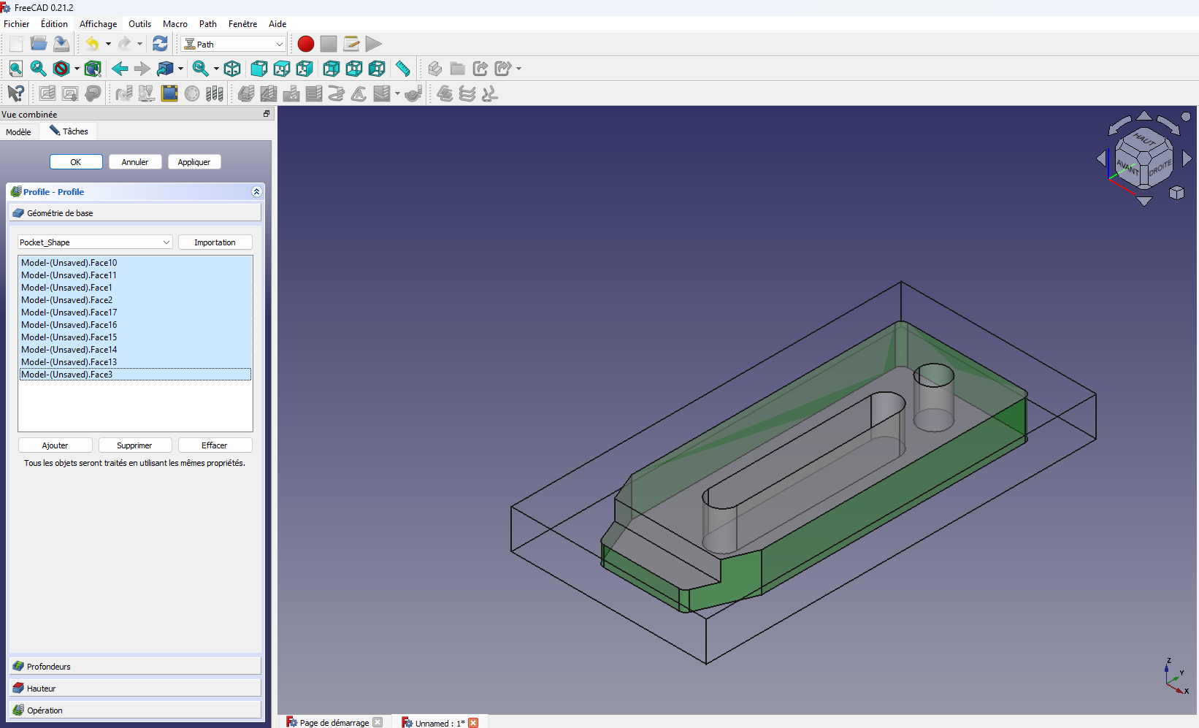
Task: Open the Path workbench selector
Action: 234,45
